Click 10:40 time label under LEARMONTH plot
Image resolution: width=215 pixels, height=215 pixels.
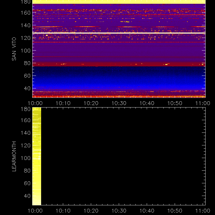coord(147,211)
